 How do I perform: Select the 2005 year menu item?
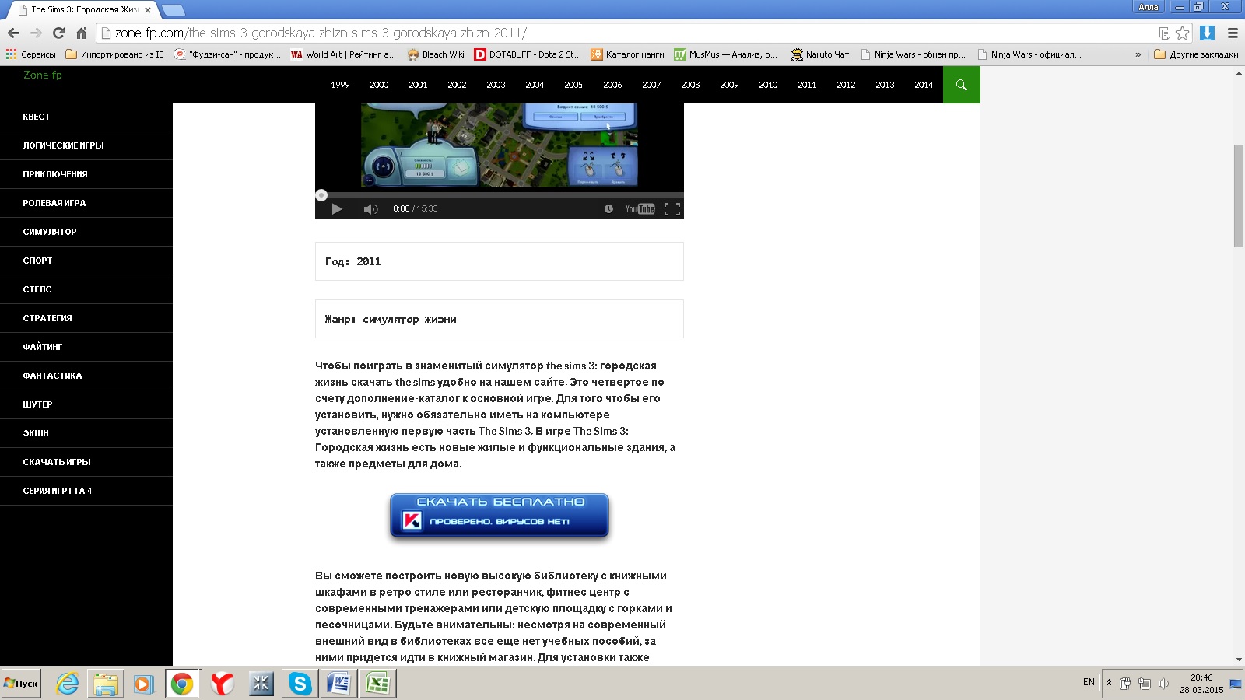573,85
